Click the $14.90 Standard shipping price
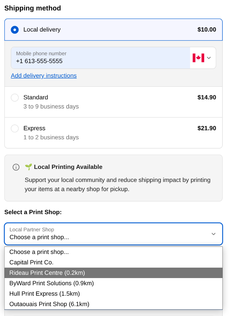Image resolution: width=234 pixels, height=316 pixels. point(207,97)
